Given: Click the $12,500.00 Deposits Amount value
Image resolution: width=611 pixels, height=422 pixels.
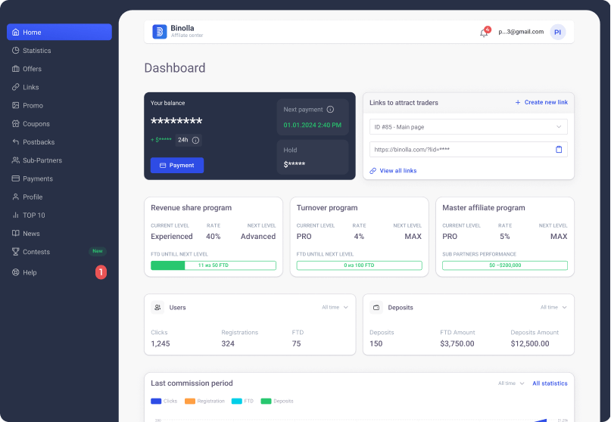Looking at the screenshot, I should (529, 343).
